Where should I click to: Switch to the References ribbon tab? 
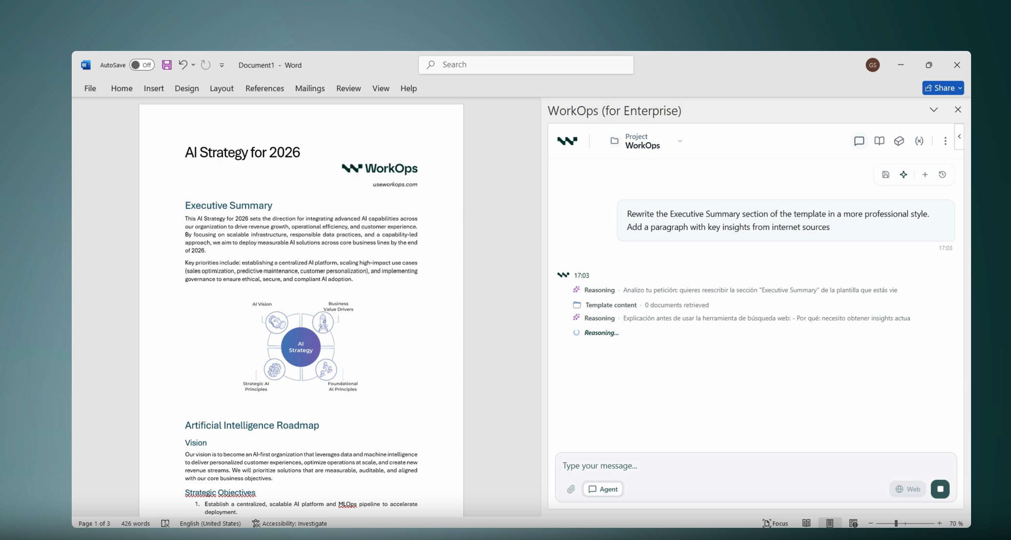point(264,88)
